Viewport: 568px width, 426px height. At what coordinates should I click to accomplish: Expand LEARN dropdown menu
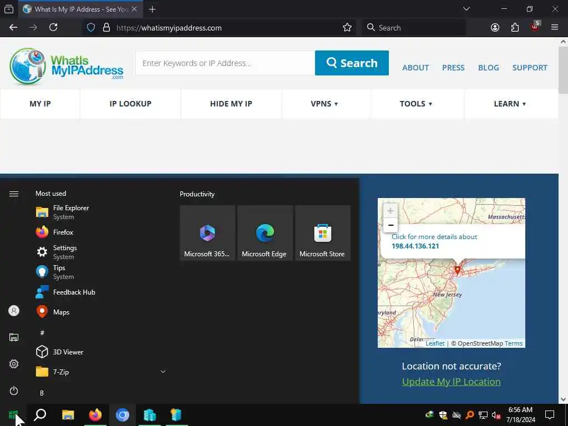(510, 104)
